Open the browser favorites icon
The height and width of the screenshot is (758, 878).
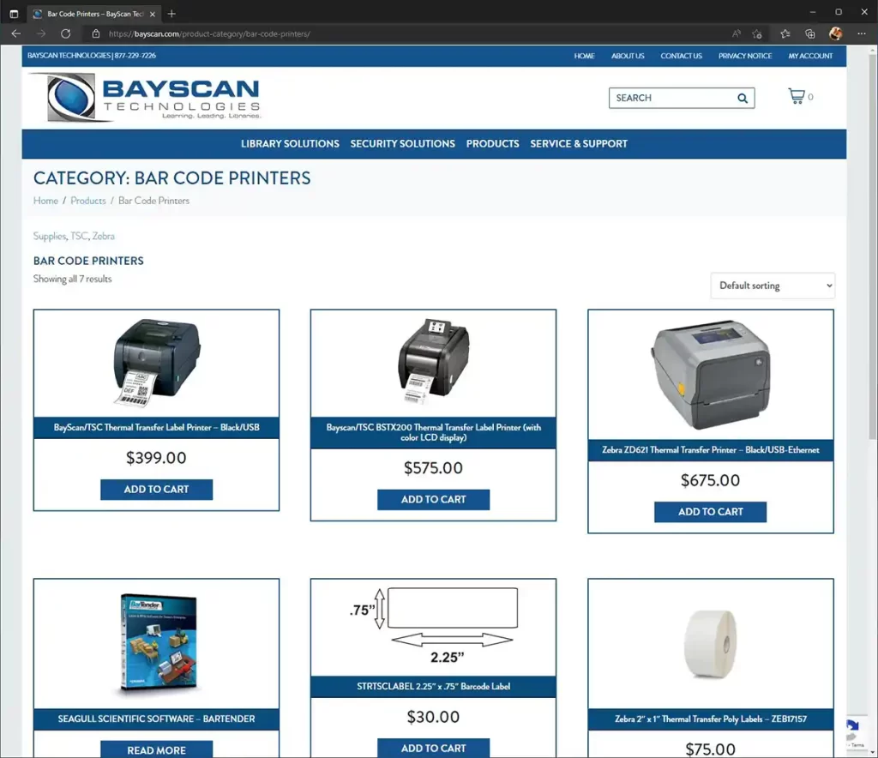(785, 33)
